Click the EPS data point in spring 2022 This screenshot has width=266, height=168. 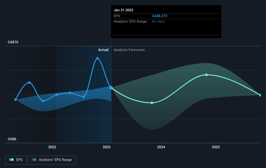pos(70,93)
